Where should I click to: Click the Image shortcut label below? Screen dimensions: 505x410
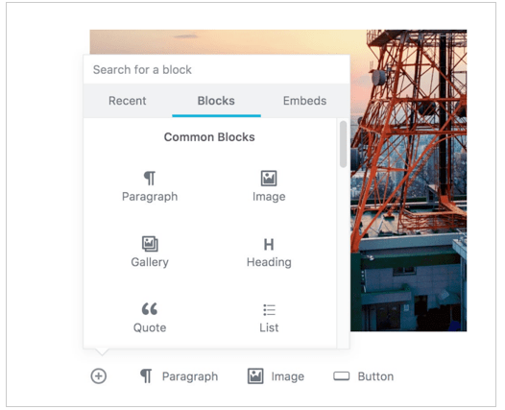[288, 376]
